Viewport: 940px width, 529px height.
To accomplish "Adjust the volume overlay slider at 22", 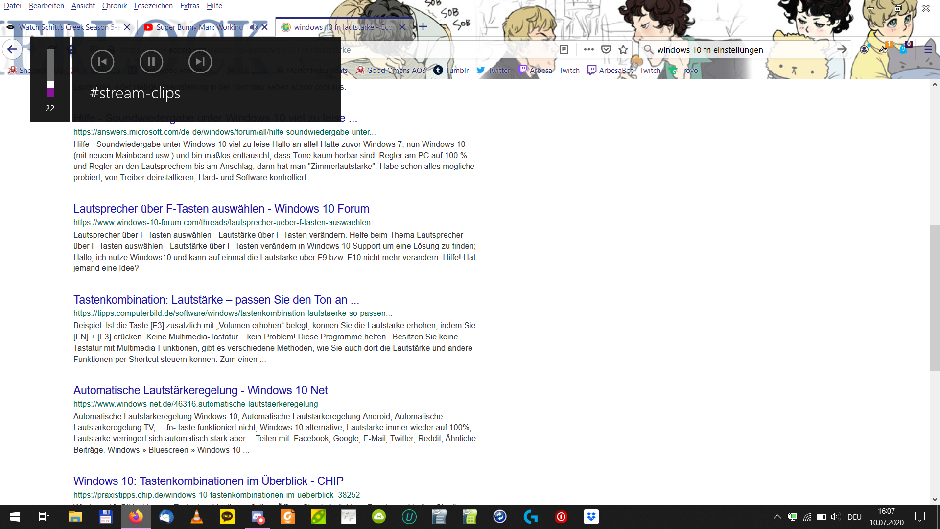I will tap(50, 73).
